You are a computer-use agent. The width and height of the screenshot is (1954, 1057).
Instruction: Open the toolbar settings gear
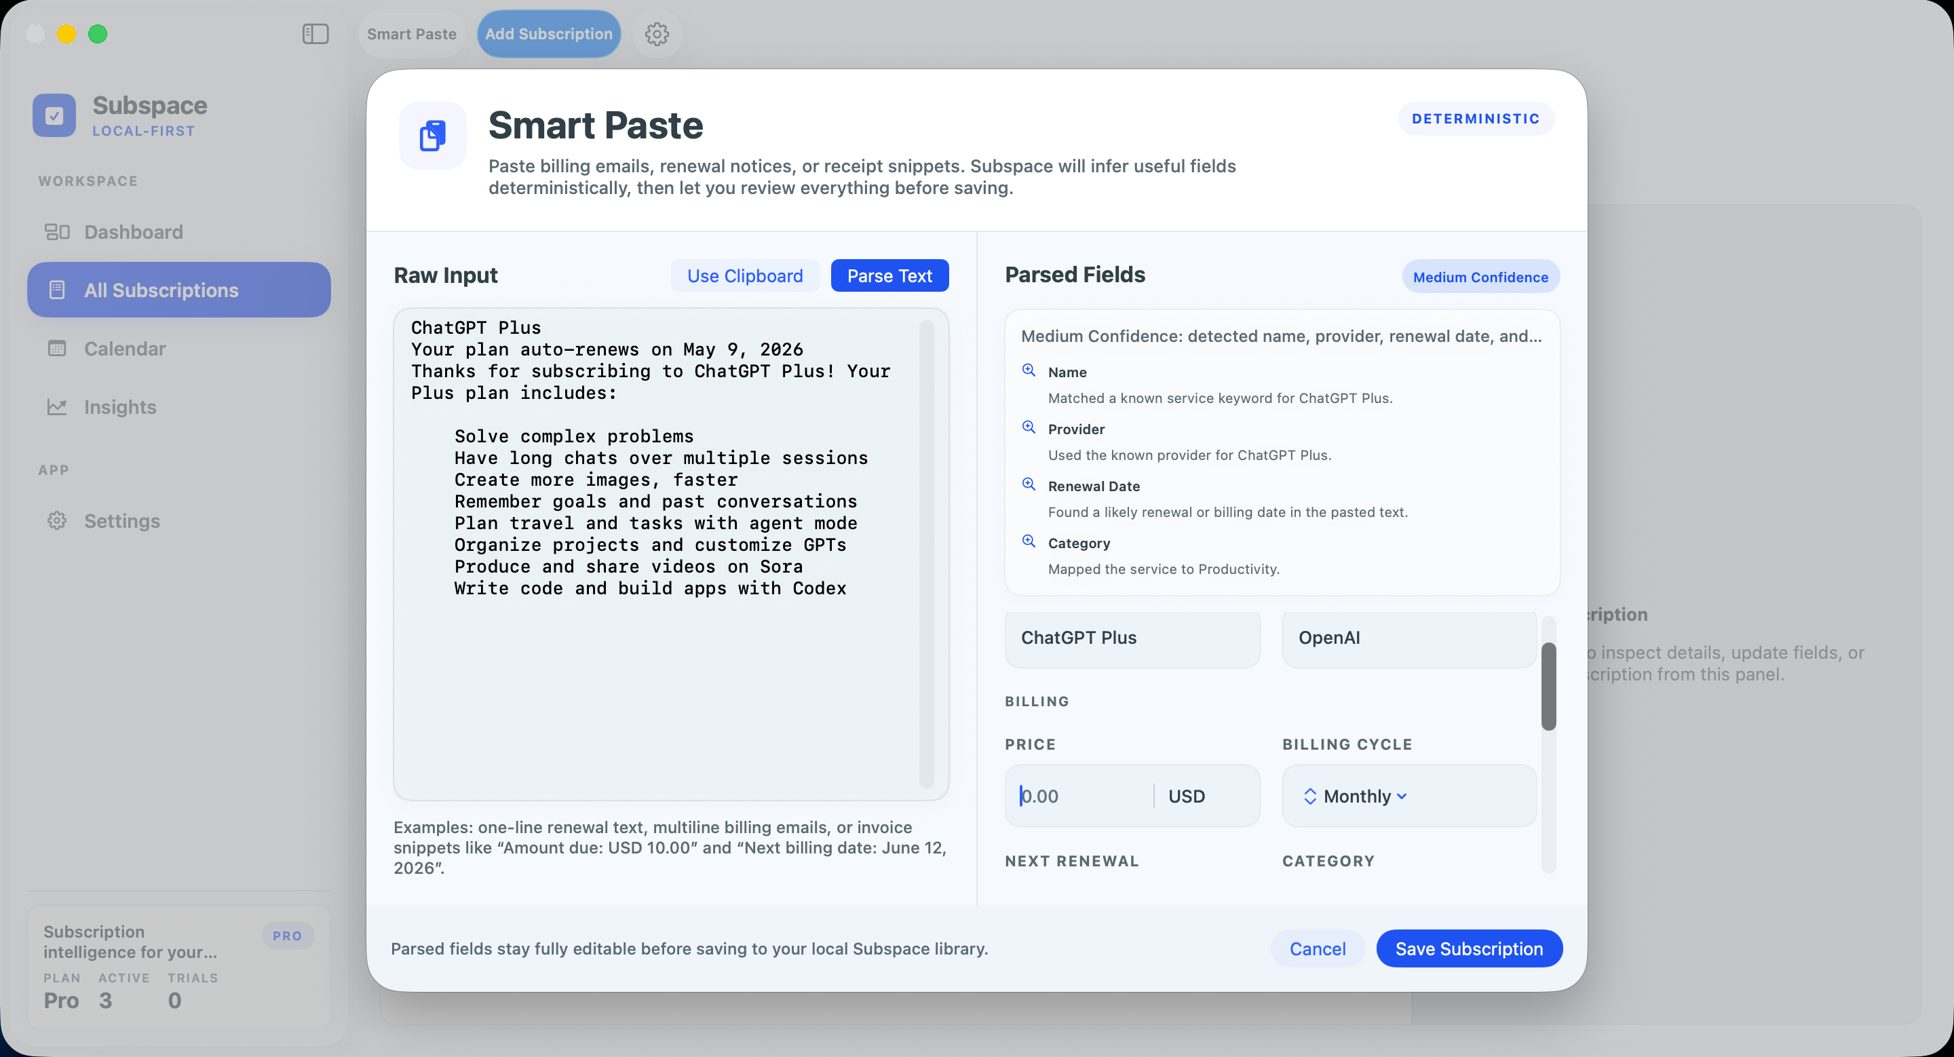click(657, 34)
